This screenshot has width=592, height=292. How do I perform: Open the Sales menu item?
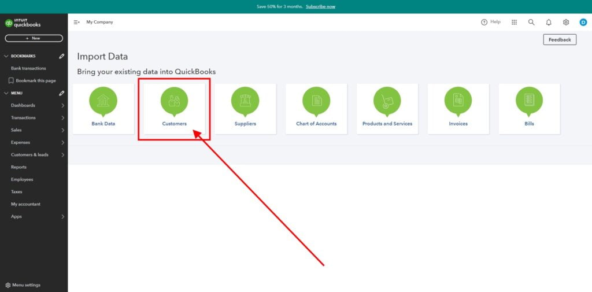pos(16,130)
